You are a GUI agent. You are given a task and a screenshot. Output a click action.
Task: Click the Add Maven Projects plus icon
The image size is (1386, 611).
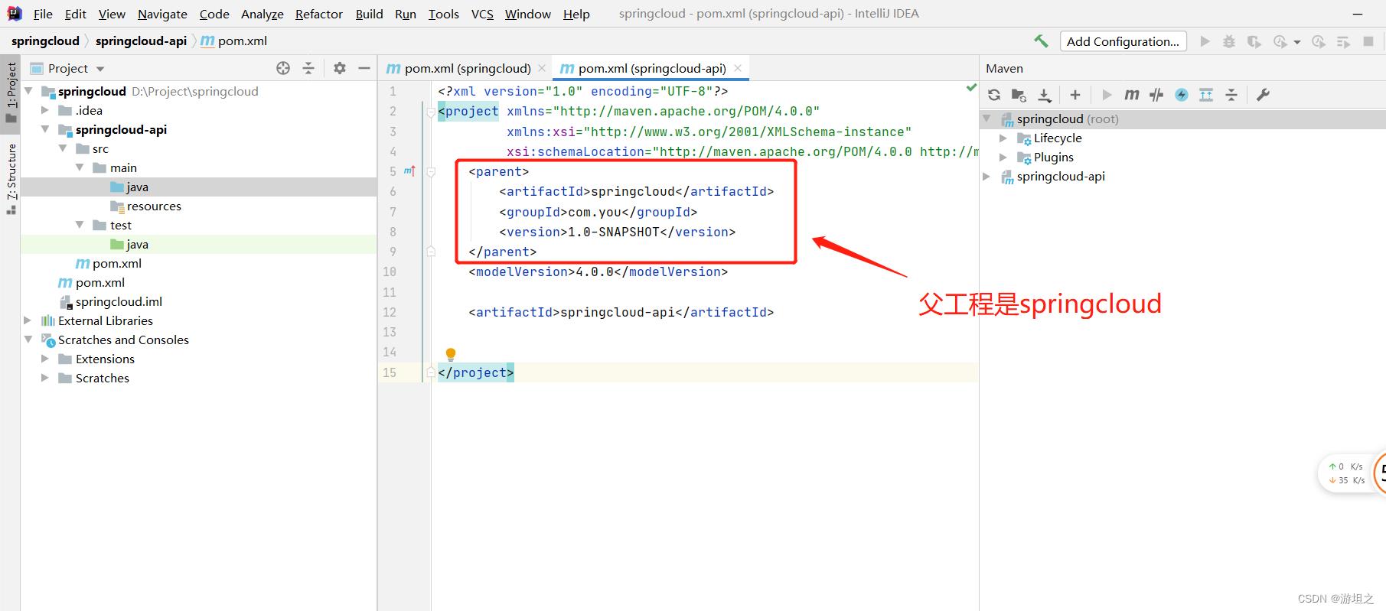pyautogui.click(x=1075, y=95)
